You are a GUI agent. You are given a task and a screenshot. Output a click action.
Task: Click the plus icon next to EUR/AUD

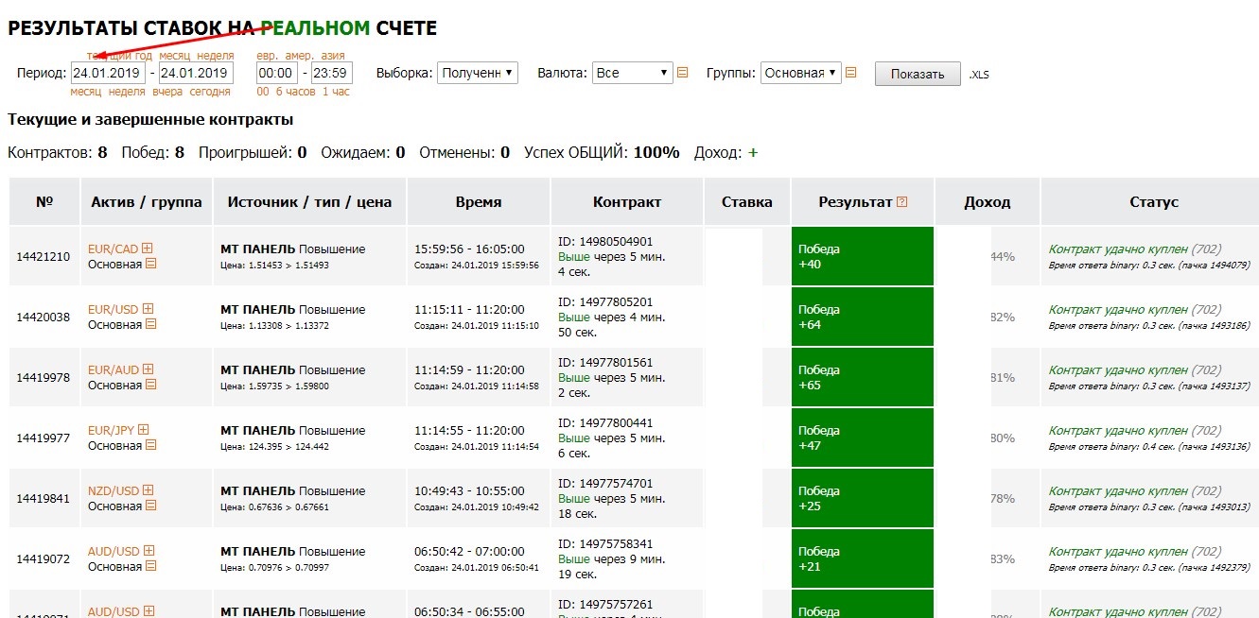coord(148,369)
